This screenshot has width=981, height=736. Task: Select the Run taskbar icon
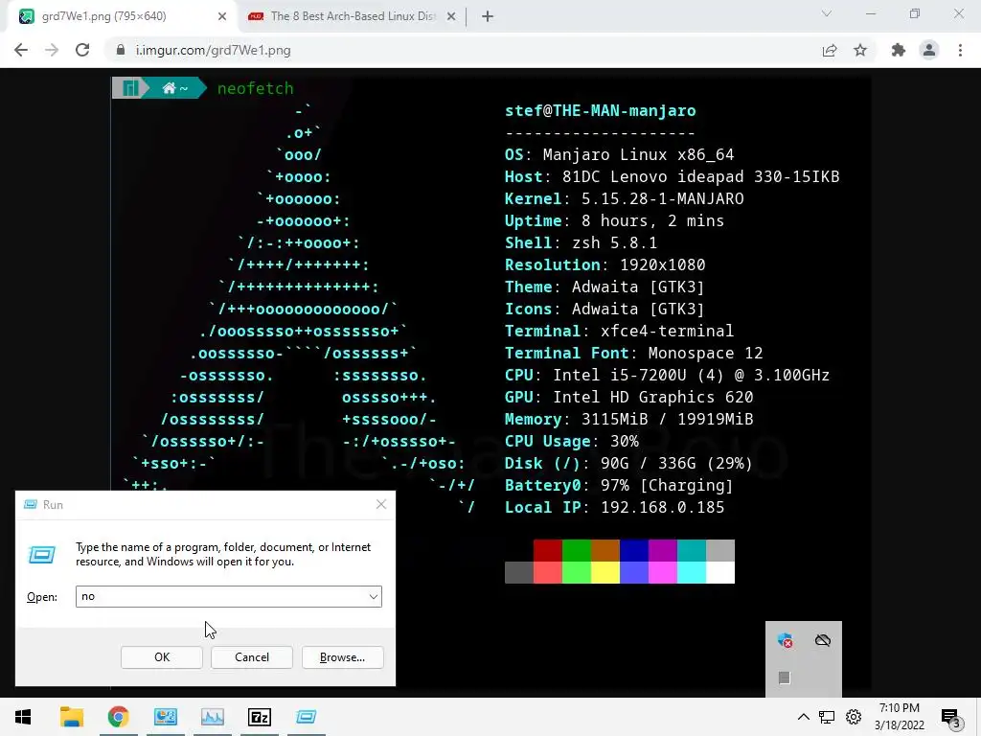tap(307, 717)
